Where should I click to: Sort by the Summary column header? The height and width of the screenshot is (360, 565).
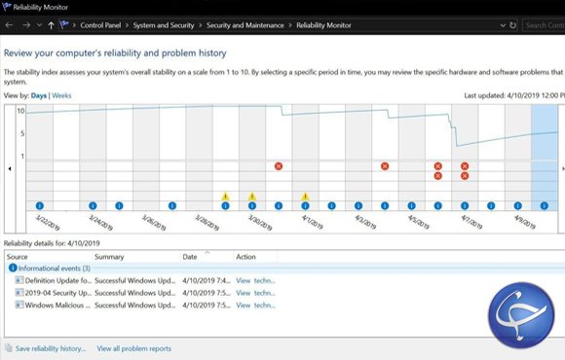pos(135,257)
